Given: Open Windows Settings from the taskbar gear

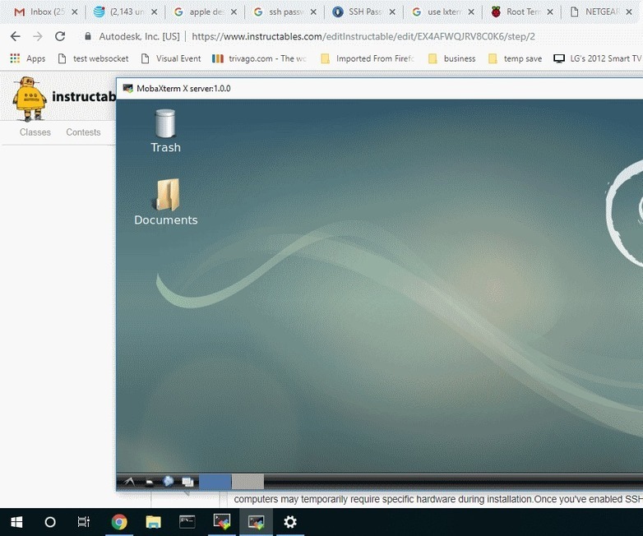Looking at the screenshot, I should coord(289,522).
